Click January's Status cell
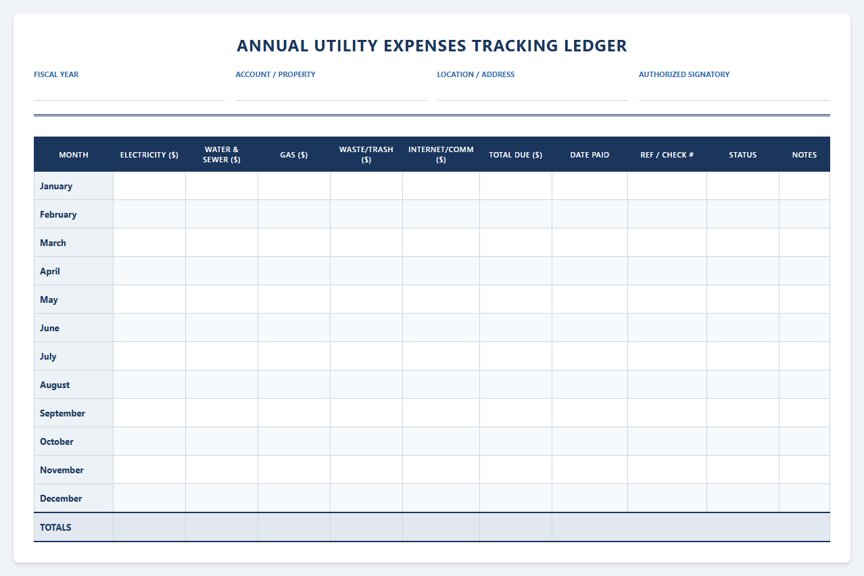Screen dimensions: 864x576 point(743,186)
